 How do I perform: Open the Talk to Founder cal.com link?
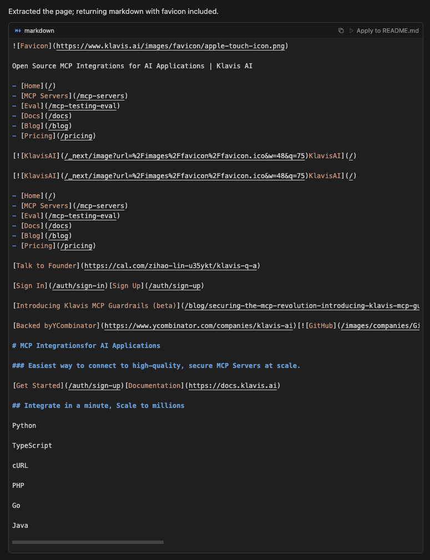coord(170,265)
